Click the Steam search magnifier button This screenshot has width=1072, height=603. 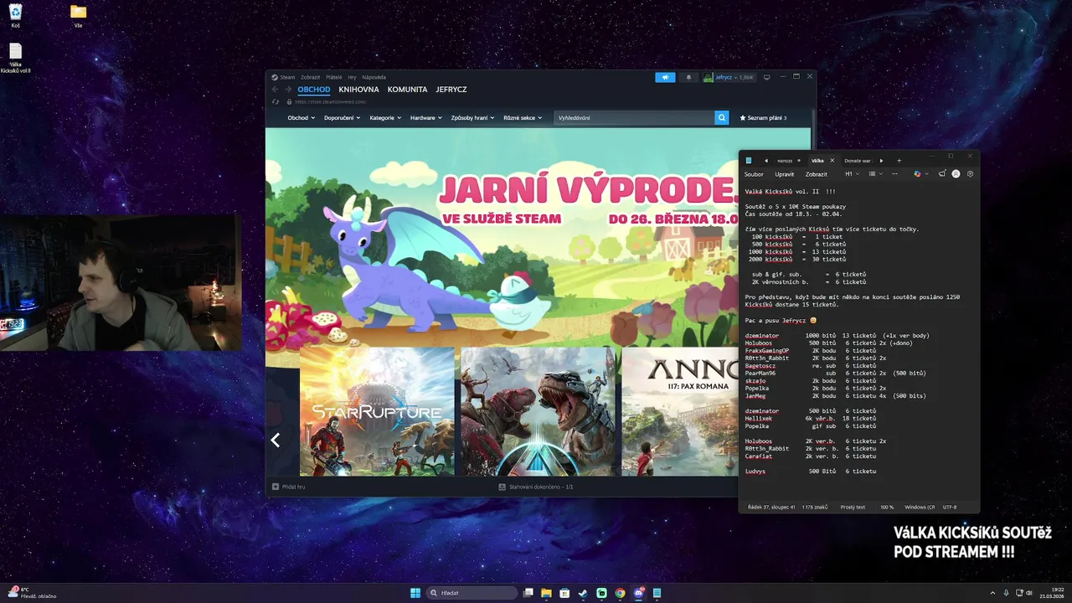722,118
